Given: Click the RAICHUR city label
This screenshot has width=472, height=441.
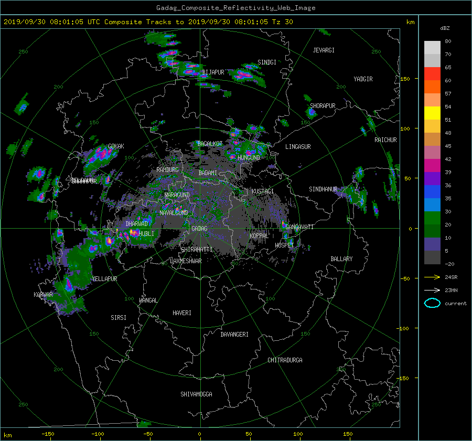Looking at the screenshot, I should pyautogui.click(x=385, y=140).
